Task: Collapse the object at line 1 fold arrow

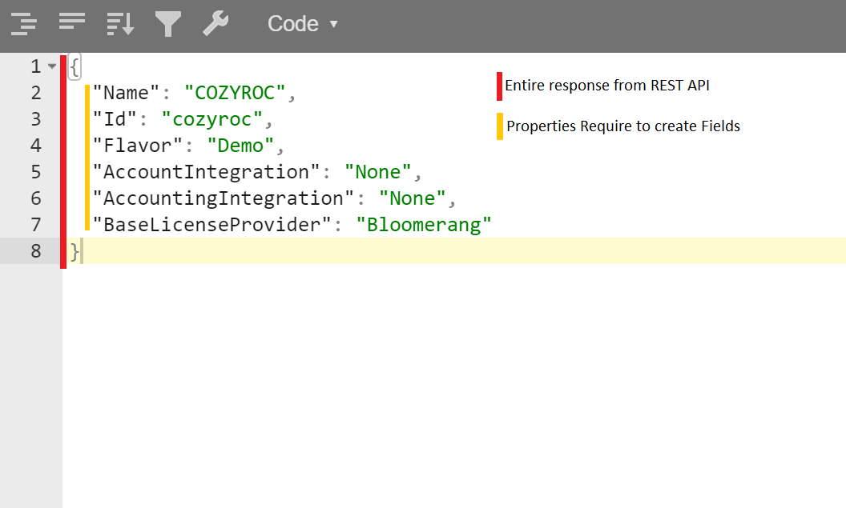Action: pos(52,66)
